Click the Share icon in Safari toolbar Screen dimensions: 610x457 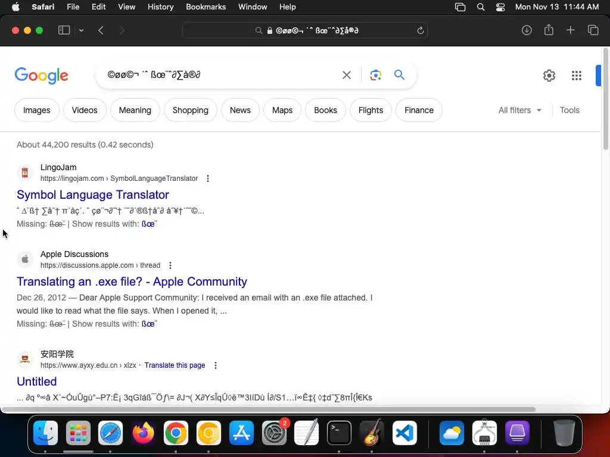click(549, 30)
